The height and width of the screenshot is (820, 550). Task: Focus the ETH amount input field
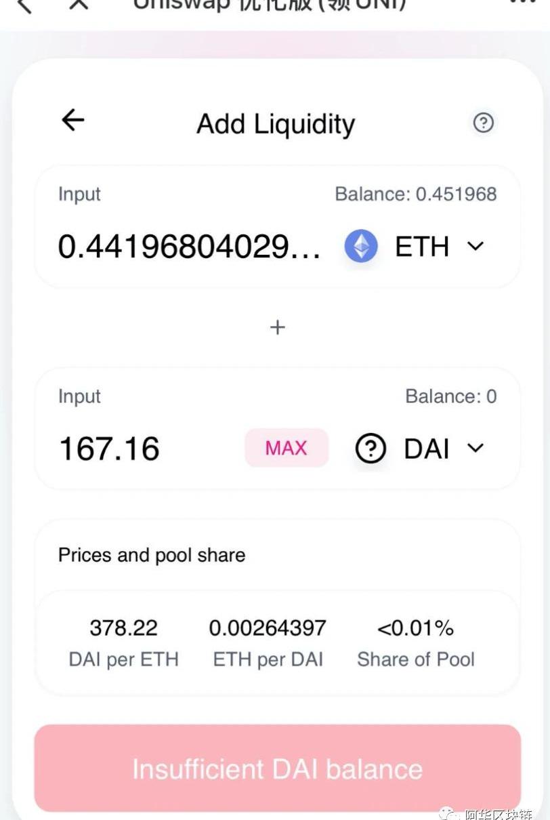pos(190,247)
